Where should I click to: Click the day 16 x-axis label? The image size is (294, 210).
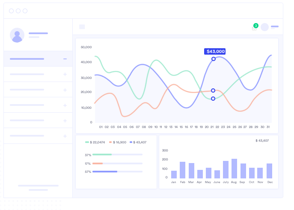(187, 127)
